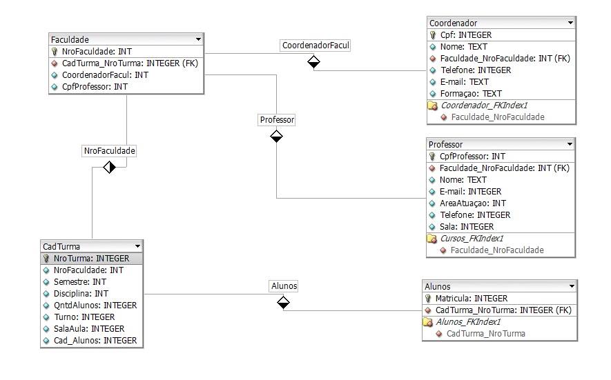Click the Coordenador_FKIndex1 folder icon
The width and height of the screenshot is (611, 380).
tap(433, 106)
